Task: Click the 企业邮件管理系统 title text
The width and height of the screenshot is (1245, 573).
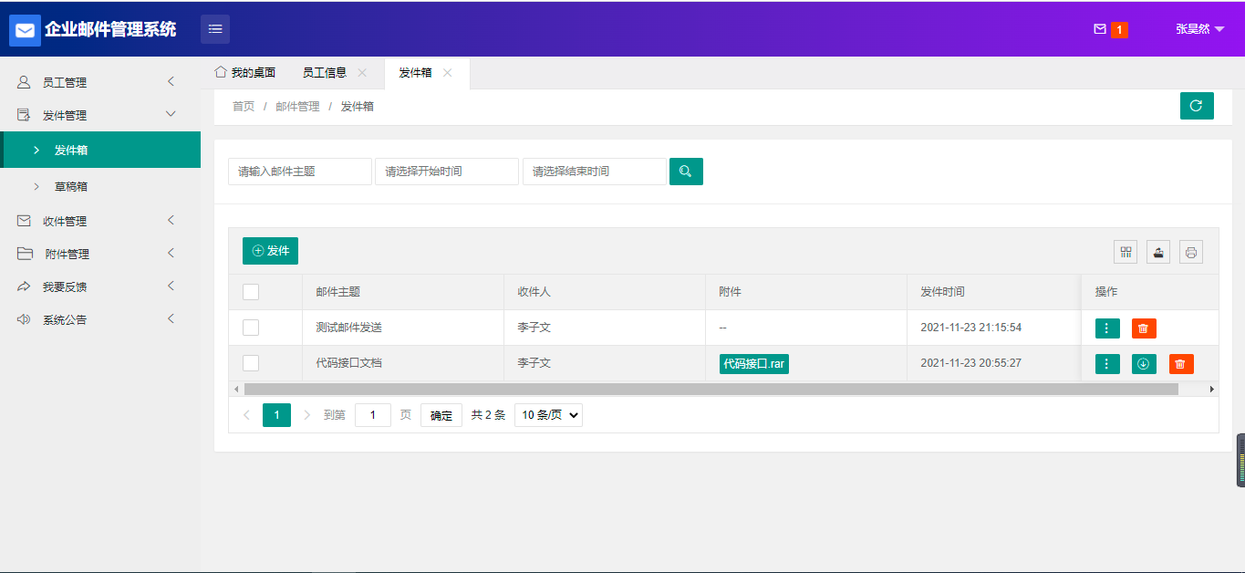Action: 110,29
